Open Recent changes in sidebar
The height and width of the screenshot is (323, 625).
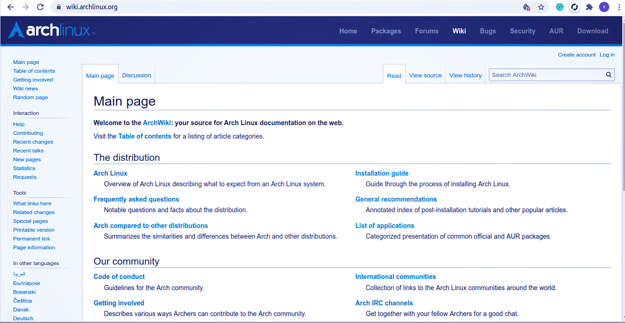[x=33, y=142]
